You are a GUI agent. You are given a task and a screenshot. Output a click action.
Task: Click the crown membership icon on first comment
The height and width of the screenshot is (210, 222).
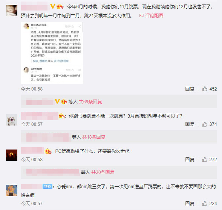coord(60,6)
